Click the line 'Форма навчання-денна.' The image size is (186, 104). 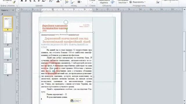point(57,97)
